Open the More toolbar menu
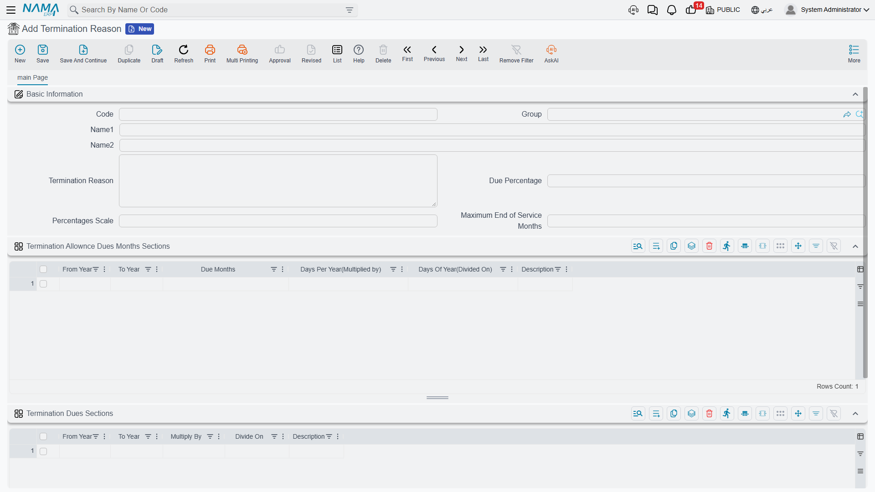The height and width of the screenshot is (492, 875). [x=854, y=54]
